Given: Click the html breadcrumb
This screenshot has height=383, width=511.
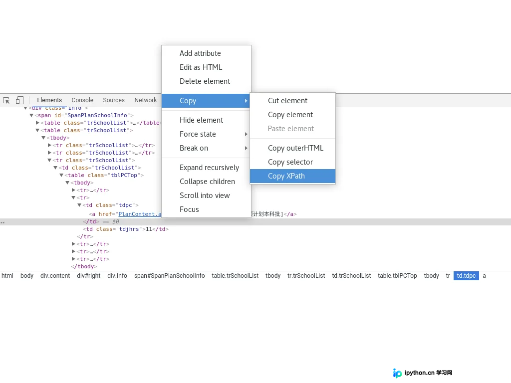Looking at the screenshot, I should coord(7,276).
